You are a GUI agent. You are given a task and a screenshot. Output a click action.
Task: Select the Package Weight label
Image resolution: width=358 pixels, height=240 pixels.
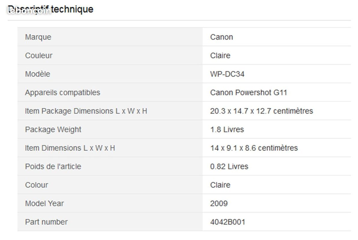tap(53, 129)
